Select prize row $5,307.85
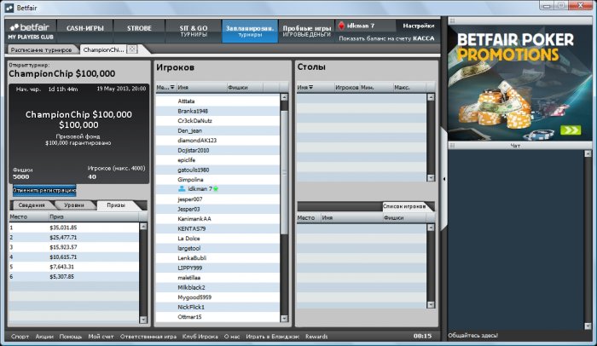Image resolution: width=597 pixels, height=346 pixels. 74,276
